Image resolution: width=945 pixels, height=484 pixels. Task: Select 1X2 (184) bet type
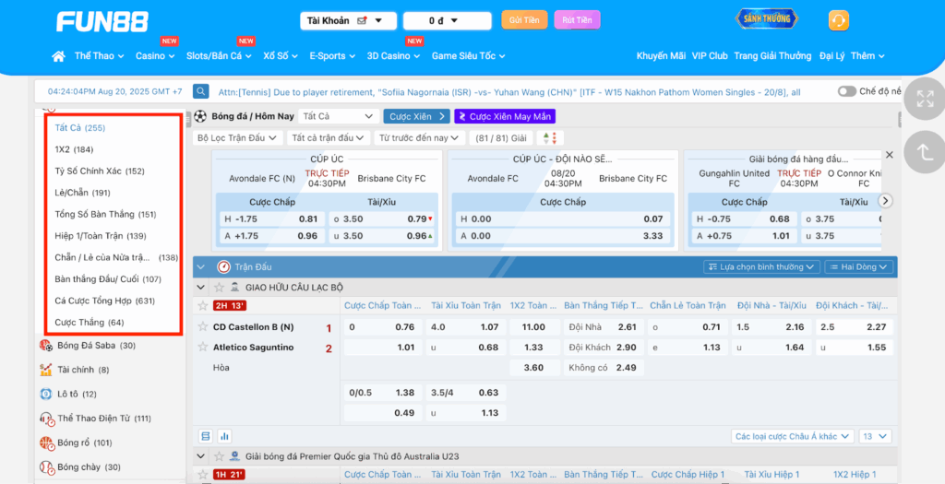74,149
